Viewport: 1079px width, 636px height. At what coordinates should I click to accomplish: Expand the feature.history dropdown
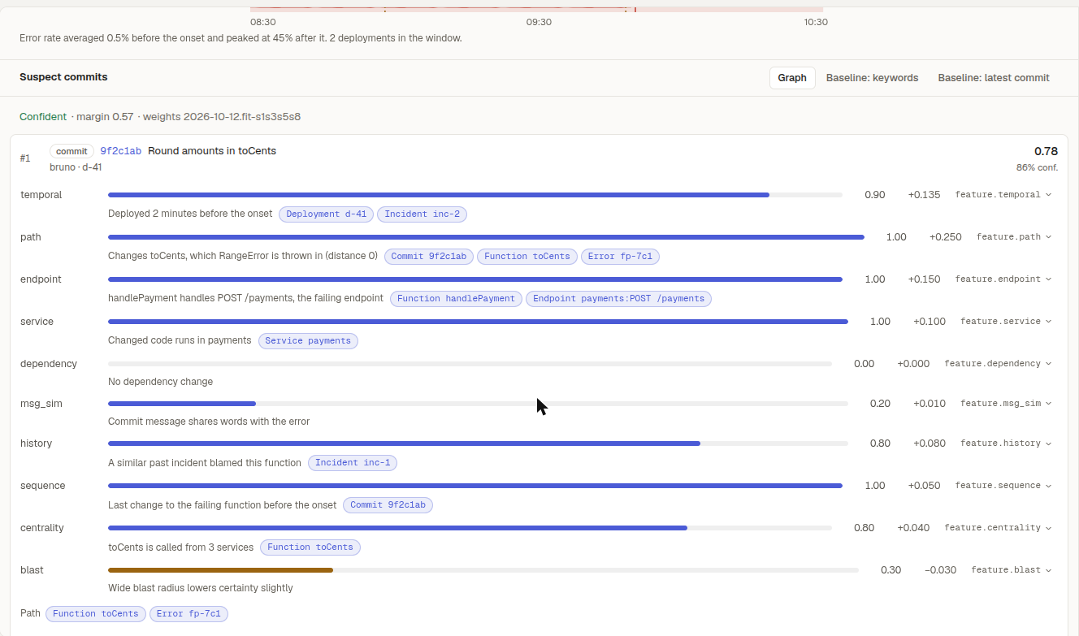[x=1006, y=443]
